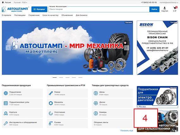
Task: Select the Ремни category icon
Action: click(51, 93)
